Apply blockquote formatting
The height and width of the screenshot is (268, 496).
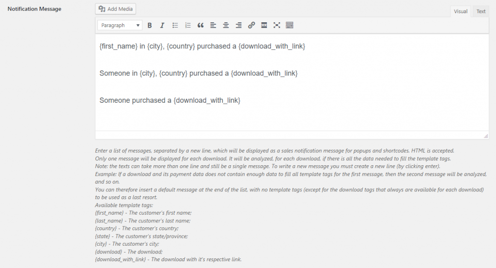pyautogui.click(x=201, y=25)
